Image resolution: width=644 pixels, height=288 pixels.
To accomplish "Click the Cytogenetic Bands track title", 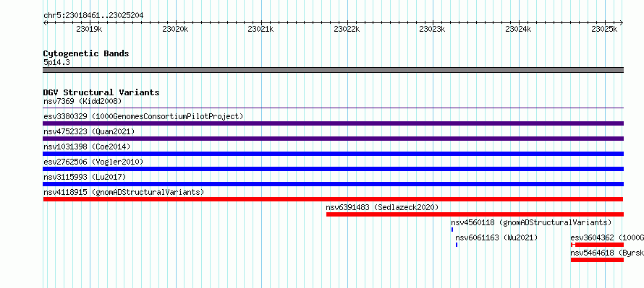I will pyautogui.click(x=86, y=53).
